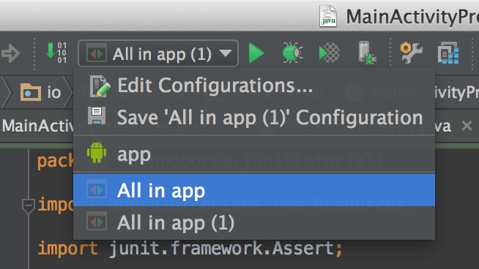Close the editor tab with the X
479x269 pixels.
point(467,126)
